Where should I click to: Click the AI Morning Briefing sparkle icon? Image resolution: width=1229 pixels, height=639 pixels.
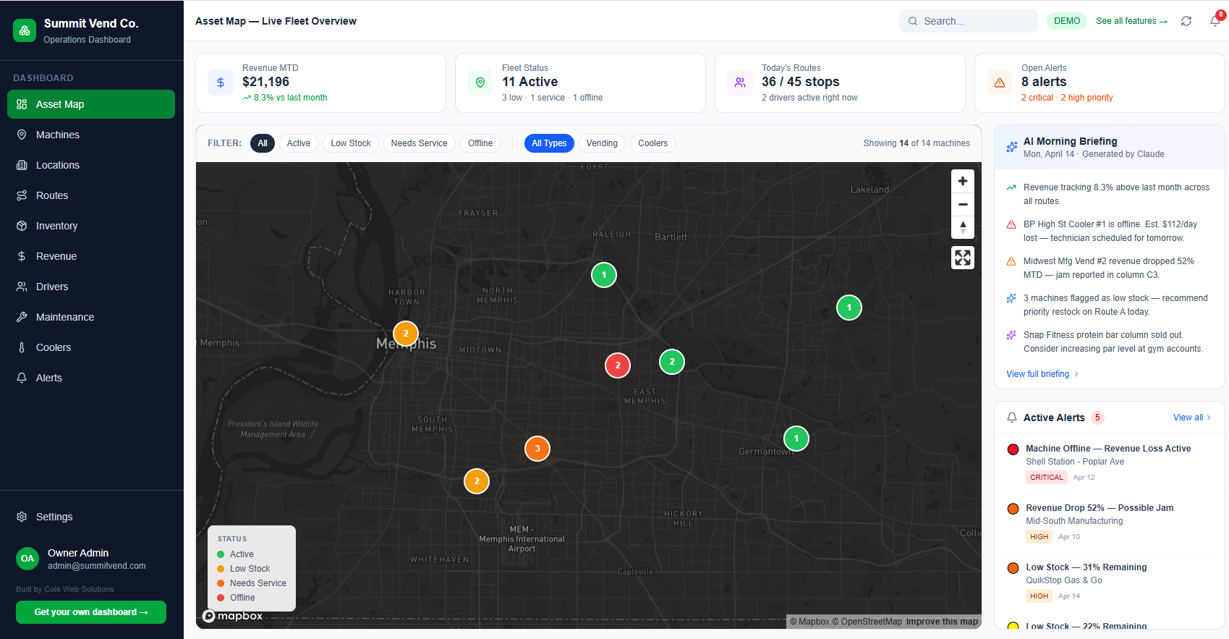point(1011,148)
